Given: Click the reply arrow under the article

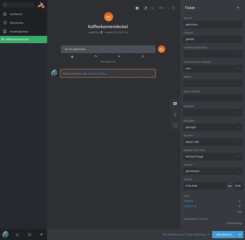Looking at the screenshot, I should [96, 57].
